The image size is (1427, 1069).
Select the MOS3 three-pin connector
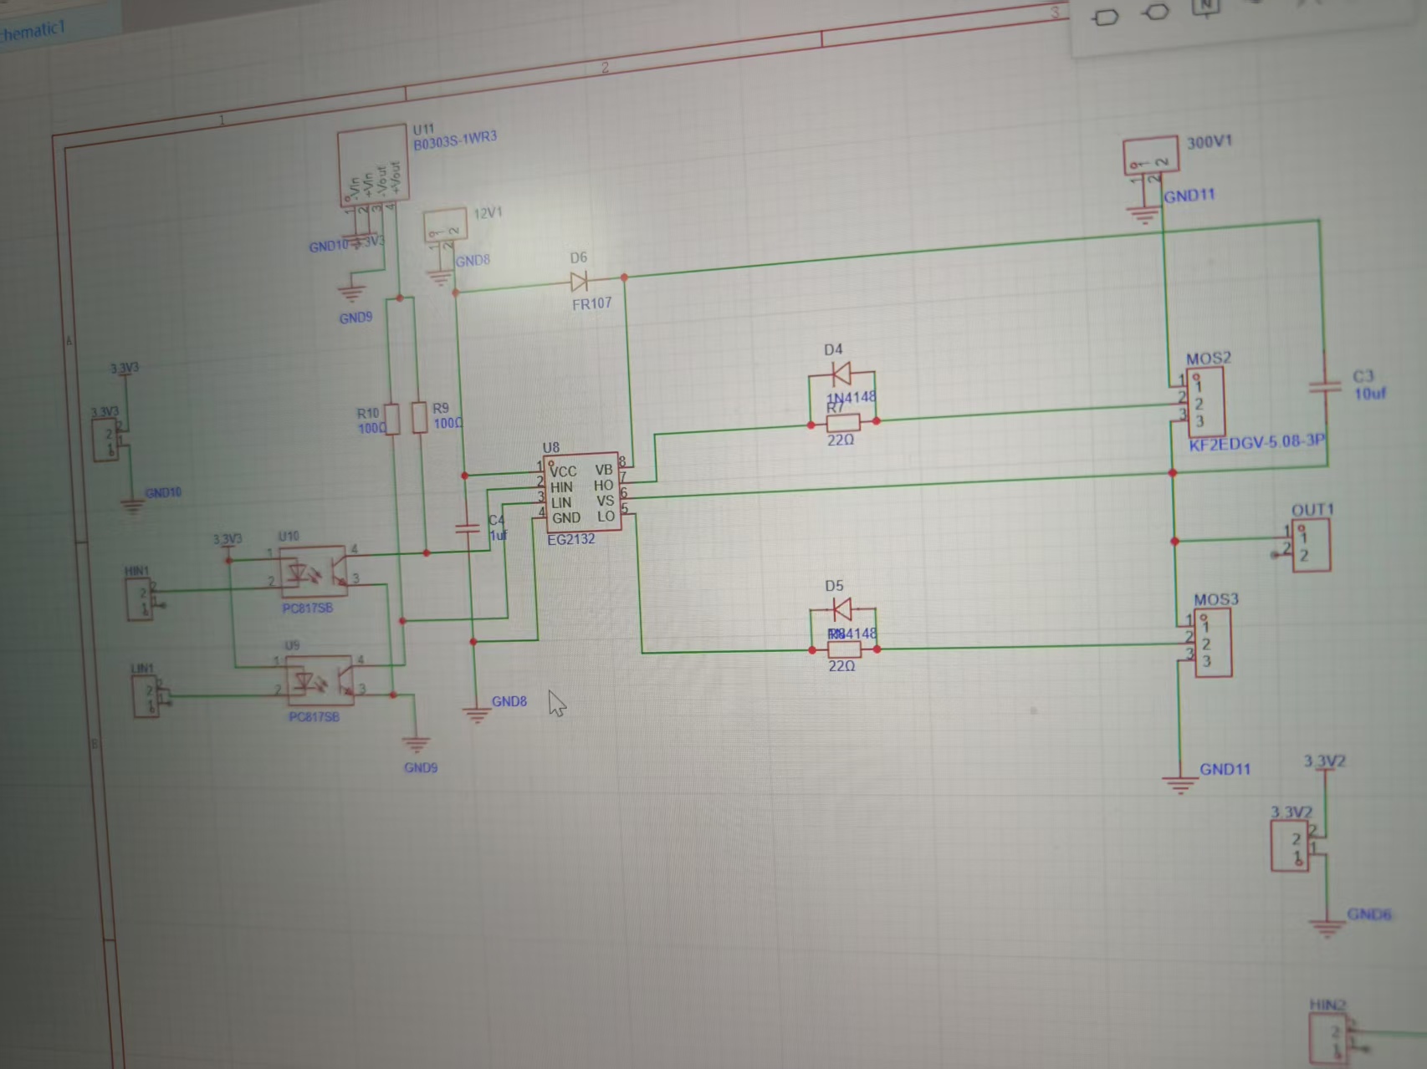pos(1213,643)
